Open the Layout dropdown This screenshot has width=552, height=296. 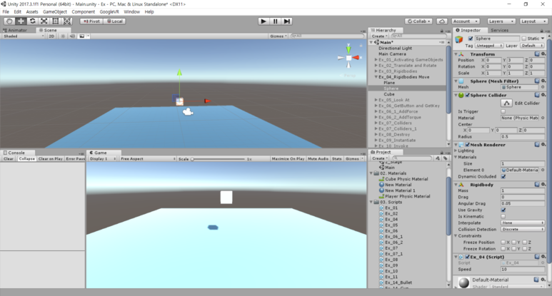533,21
